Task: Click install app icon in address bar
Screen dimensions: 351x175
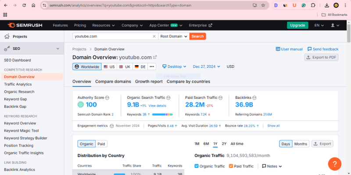Action: coord(254,5)
